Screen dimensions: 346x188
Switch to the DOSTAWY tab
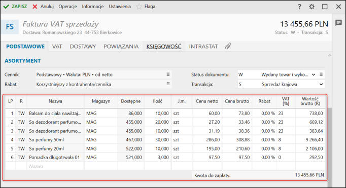click(x=83, y=47)
